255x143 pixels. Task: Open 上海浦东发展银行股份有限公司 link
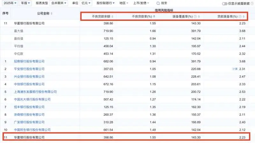point(35,92)
